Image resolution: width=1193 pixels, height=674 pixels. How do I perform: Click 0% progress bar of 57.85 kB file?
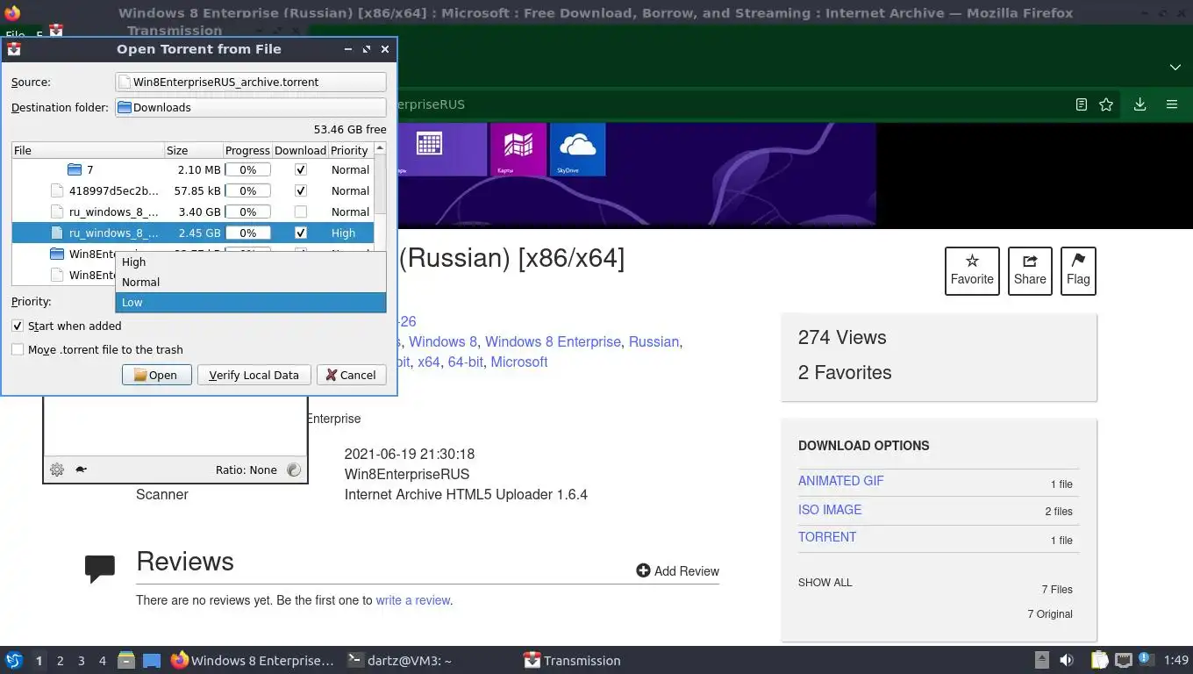248,190
